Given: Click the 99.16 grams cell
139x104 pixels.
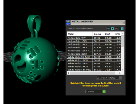Looking at the screenshot, I should [x=98, y=44].
